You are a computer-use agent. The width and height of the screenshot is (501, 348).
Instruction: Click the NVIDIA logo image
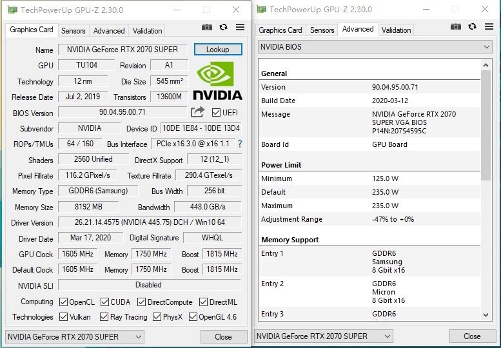pos(217,81)
